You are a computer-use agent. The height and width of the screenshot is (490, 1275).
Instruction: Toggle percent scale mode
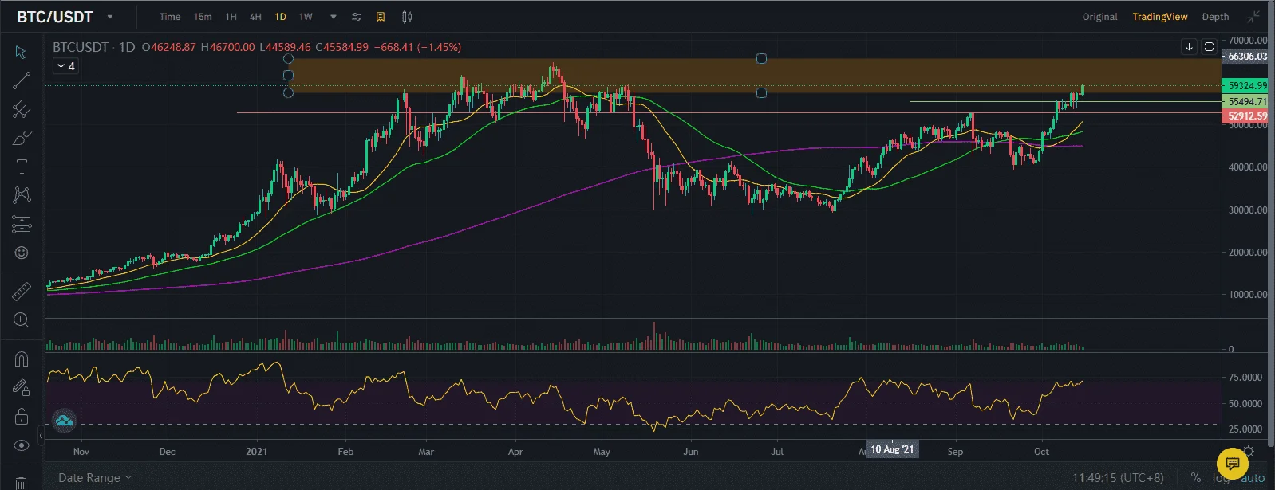1196,478
